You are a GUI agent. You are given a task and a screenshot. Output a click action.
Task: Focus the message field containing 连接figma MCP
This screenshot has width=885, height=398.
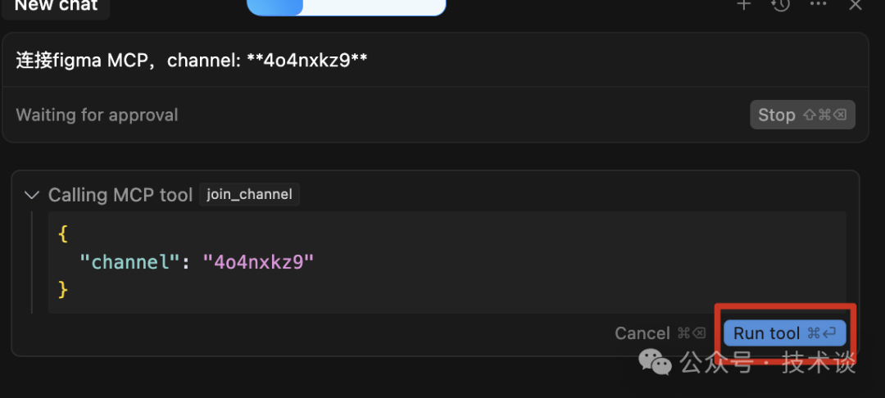point(435,61)
